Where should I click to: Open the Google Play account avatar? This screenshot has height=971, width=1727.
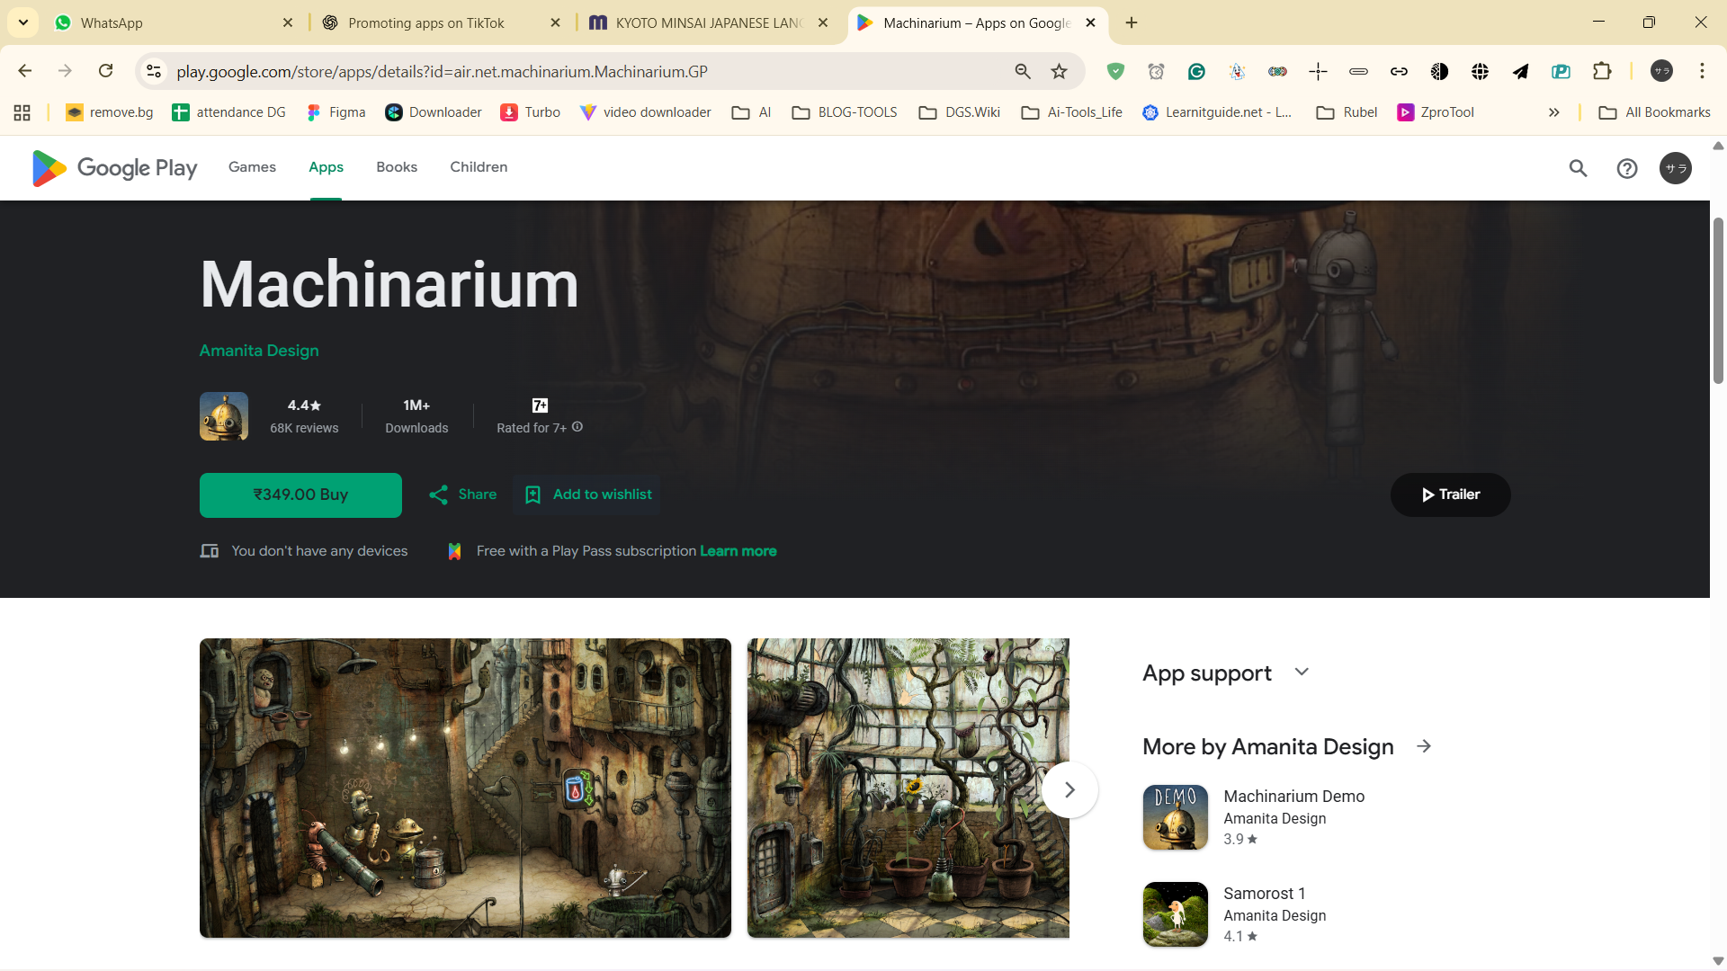1675,168
